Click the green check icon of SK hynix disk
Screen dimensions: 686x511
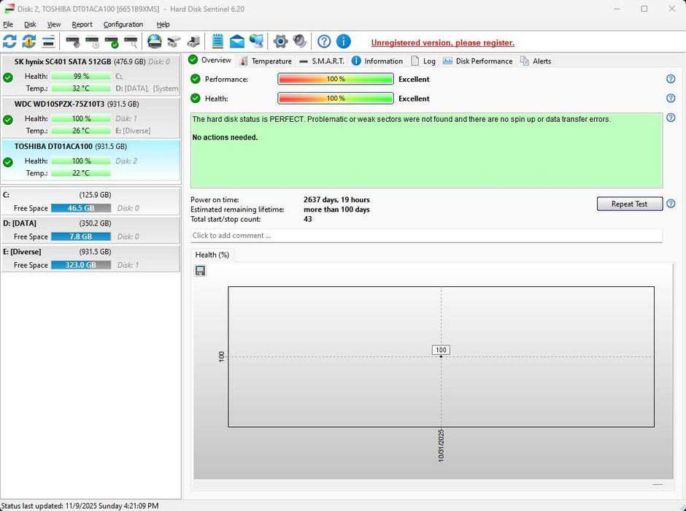point(8,77)
